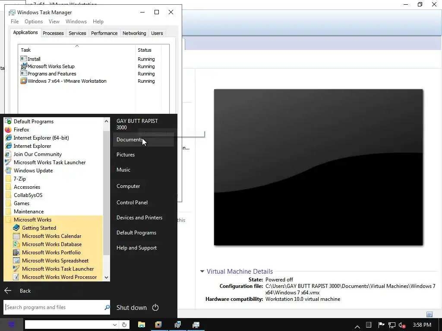Click the programs list scrollbar down arrow

pyautogui.click(x=106, y=277)
